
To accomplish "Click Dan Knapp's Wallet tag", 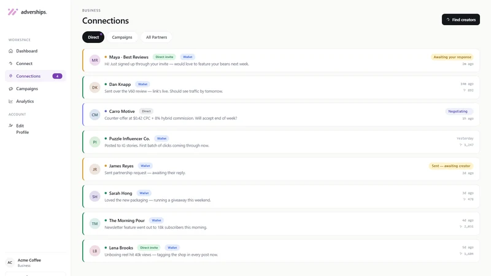I will (142, 84).
